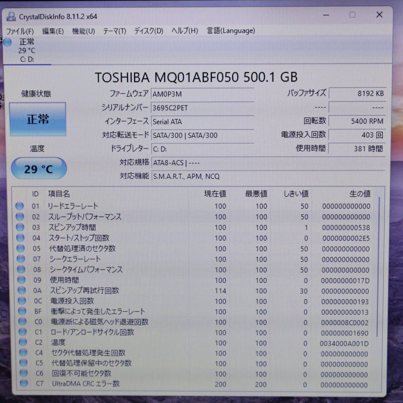Click the status orb for 02 スループットパフォーマンス
The image size is (403, 403).
[x=20, y=217]
